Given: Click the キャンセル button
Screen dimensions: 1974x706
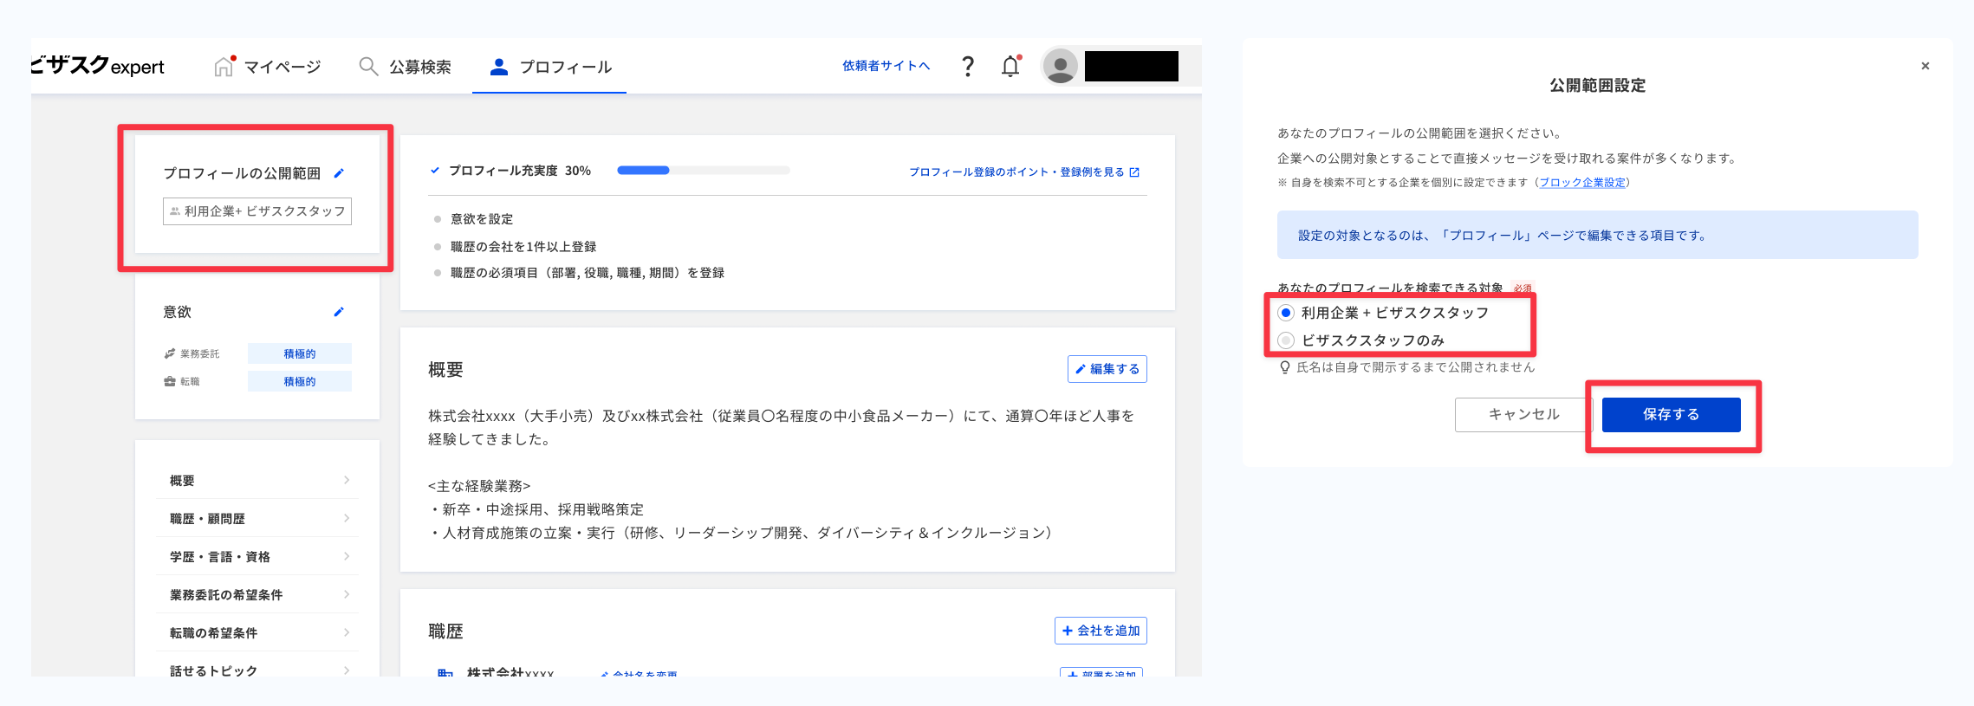Looking at the screenshot, I should tap(1523, 415).
